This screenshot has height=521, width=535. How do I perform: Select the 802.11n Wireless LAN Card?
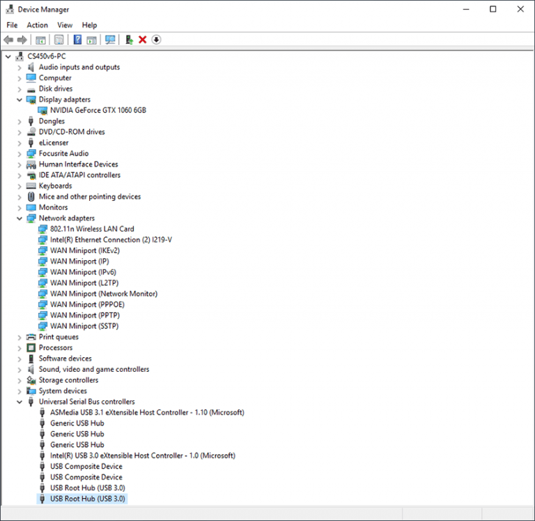point(92,229)
